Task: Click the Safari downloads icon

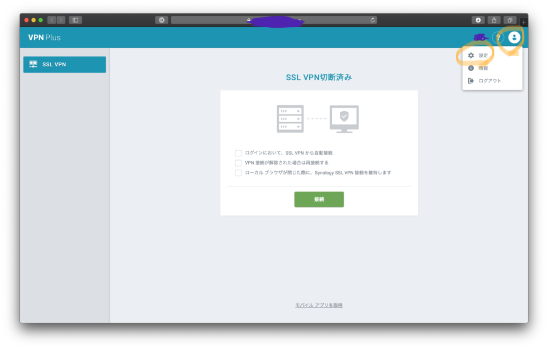Action: tap(478, 20)
